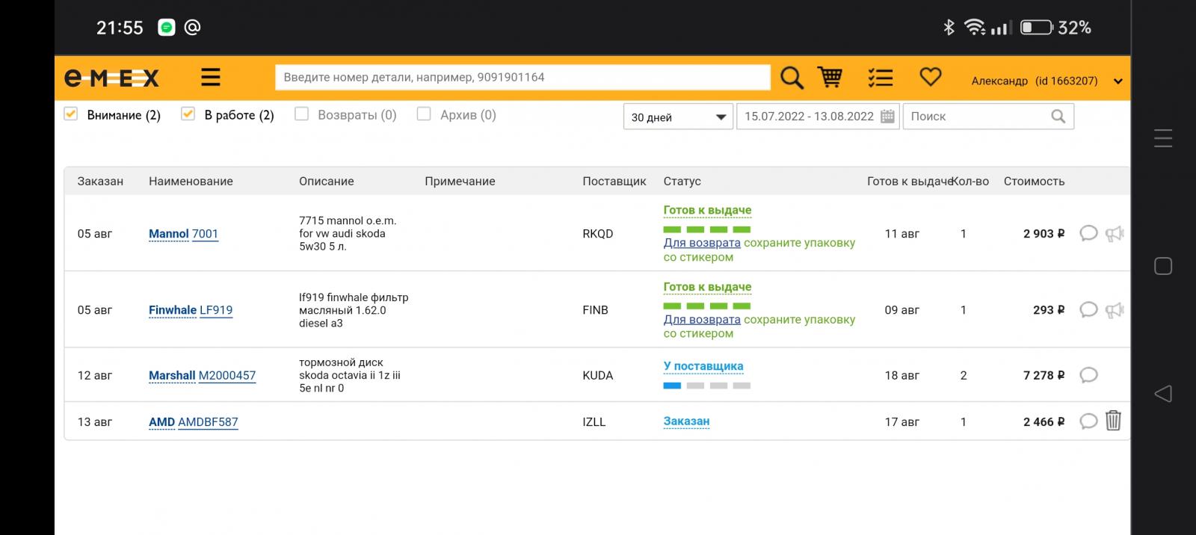1196x535 pixels.
Task: Sort by the Стоимость column header
Action: pyautogui.click(x=1034, y=181)
